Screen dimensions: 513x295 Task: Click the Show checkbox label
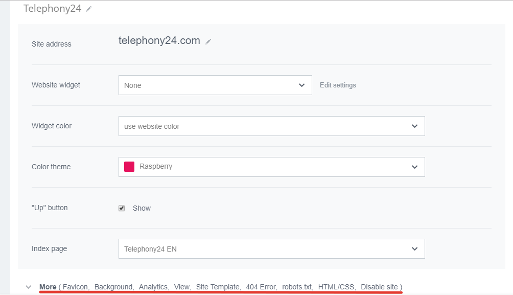142,208
